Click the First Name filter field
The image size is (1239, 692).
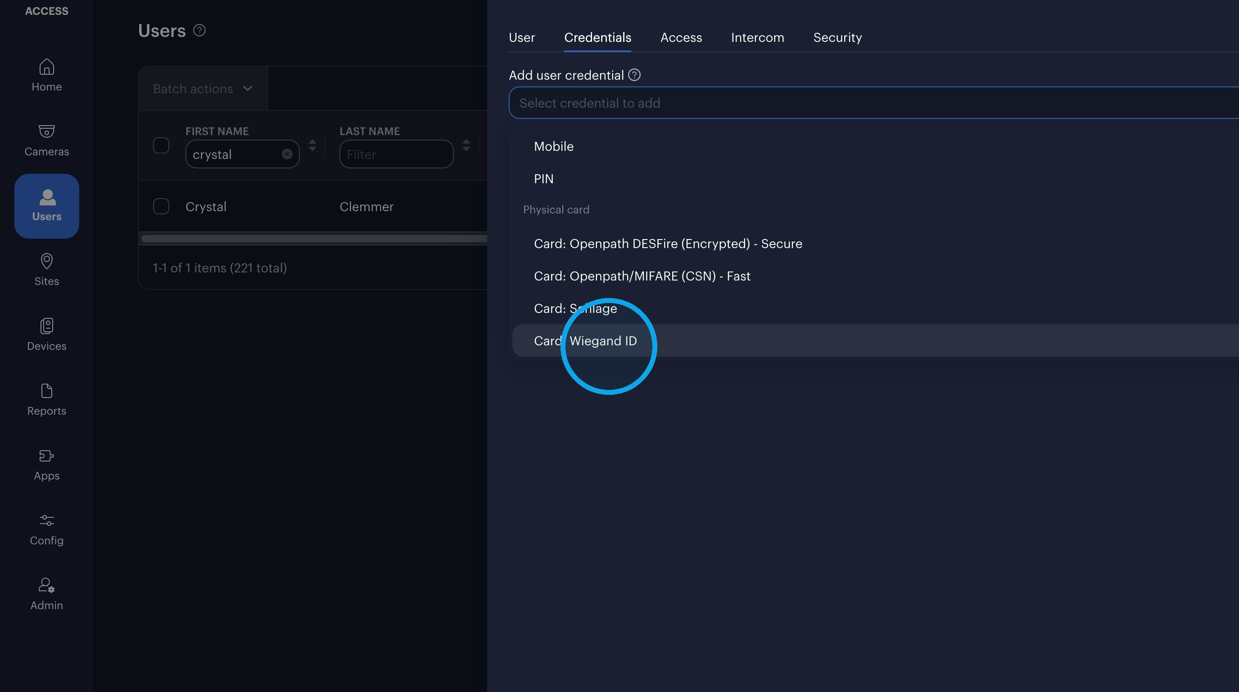[242, 154]
